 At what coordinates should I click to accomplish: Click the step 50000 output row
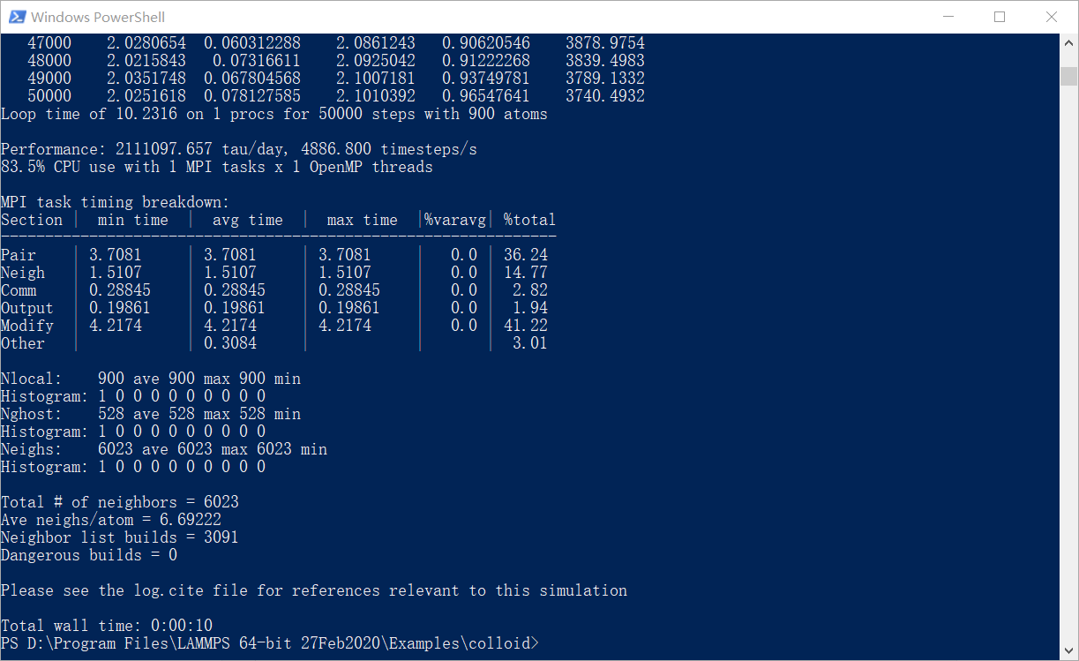(335, 96)
